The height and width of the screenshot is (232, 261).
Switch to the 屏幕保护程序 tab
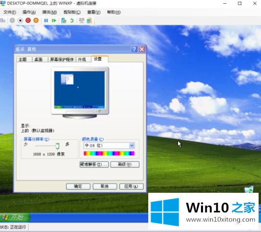[x=62, y=59]
